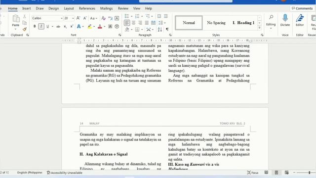Open the Review tab
The image size is (316, 178).
(x=123, y=8)
